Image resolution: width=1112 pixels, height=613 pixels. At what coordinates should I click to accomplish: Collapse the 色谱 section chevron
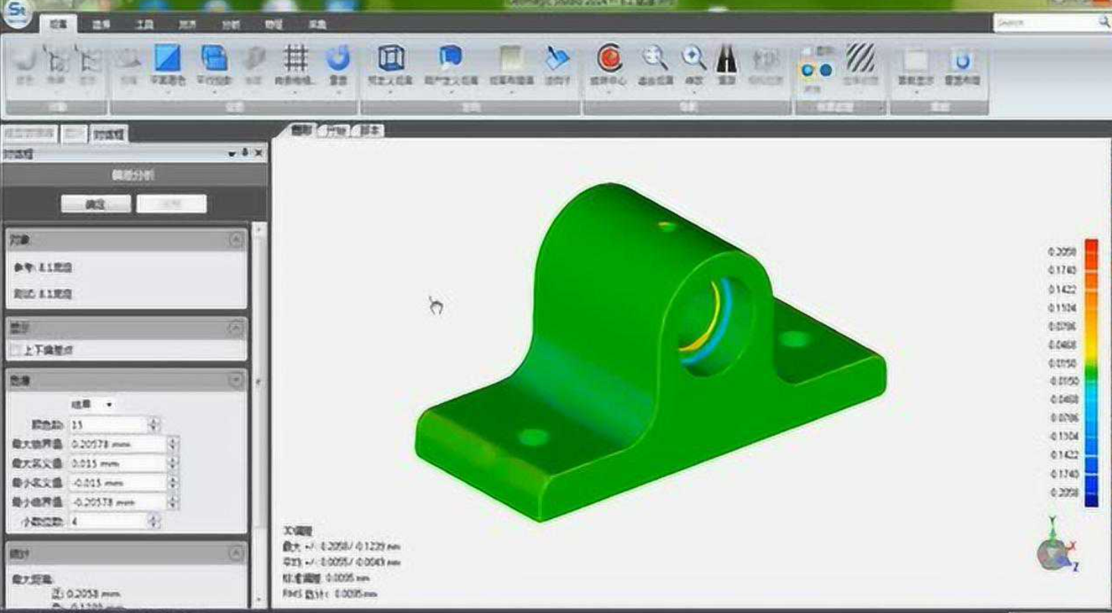[x=236, y=380]
